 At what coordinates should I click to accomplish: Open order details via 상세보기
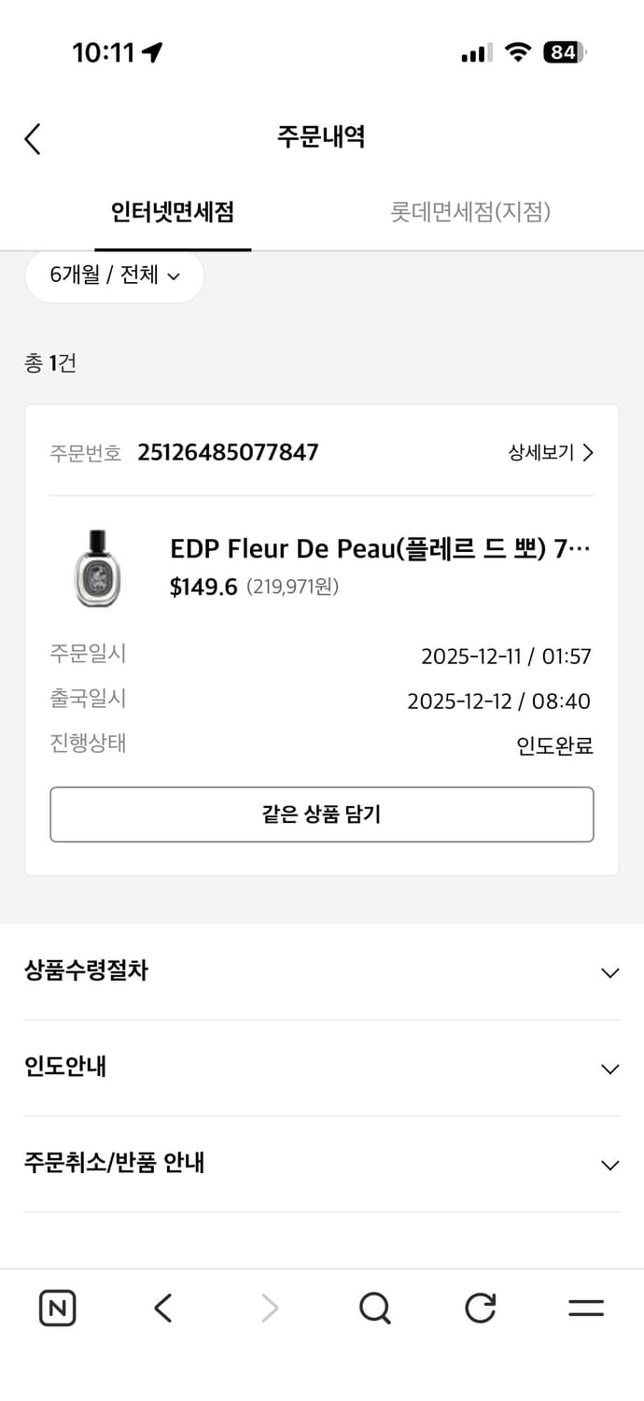click(552, 452)
